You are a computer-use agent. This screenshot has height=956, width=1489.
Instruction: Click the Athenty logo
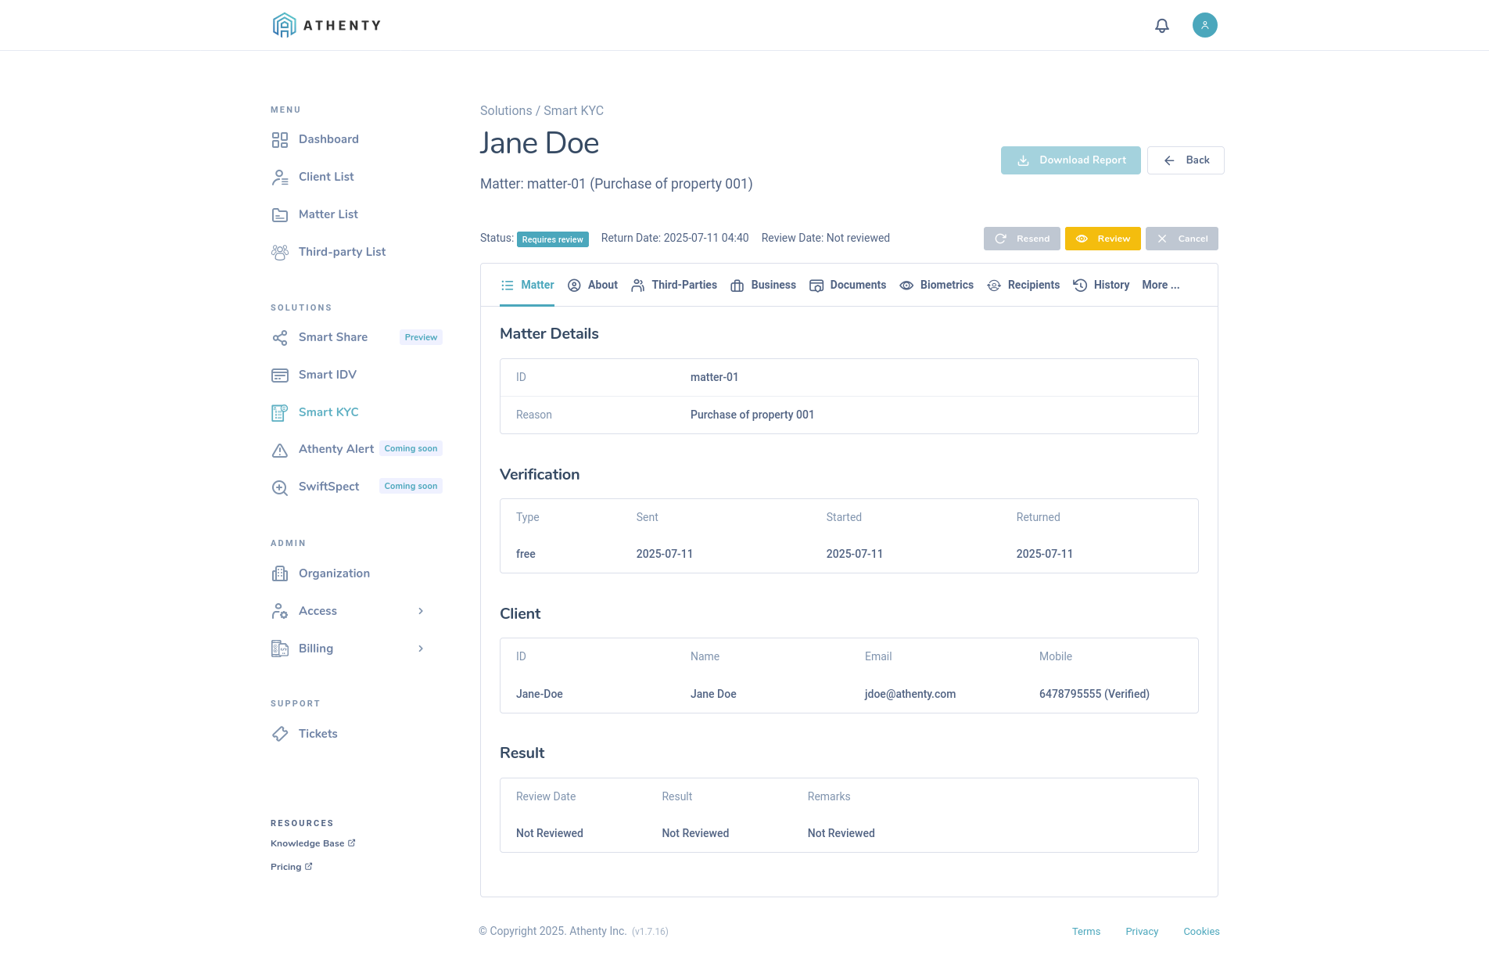(x=327, y=25)
